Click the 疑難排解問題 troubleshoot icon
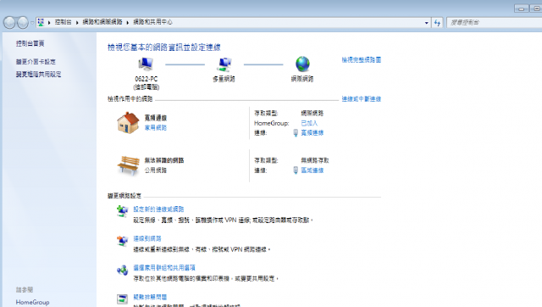The width and height of the screenshot is (542, 307). [122, 299]
